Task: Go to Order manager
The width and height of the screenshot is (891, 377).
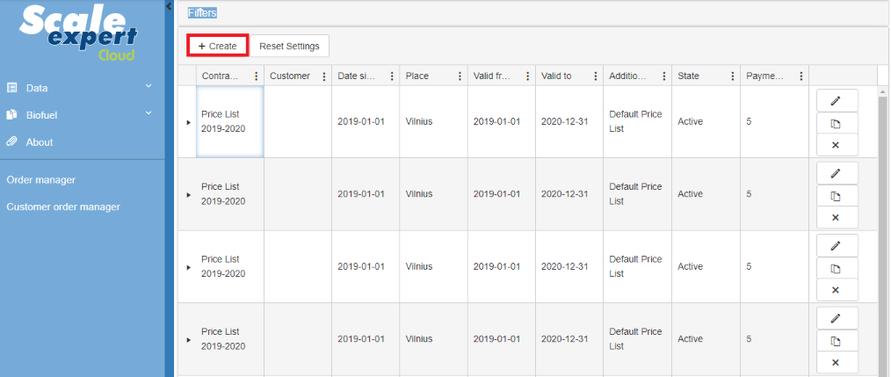Action: [41, 180]
